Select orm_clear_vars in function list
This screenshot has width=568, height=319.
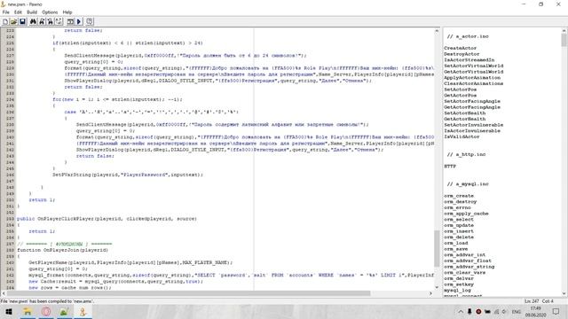464,273
